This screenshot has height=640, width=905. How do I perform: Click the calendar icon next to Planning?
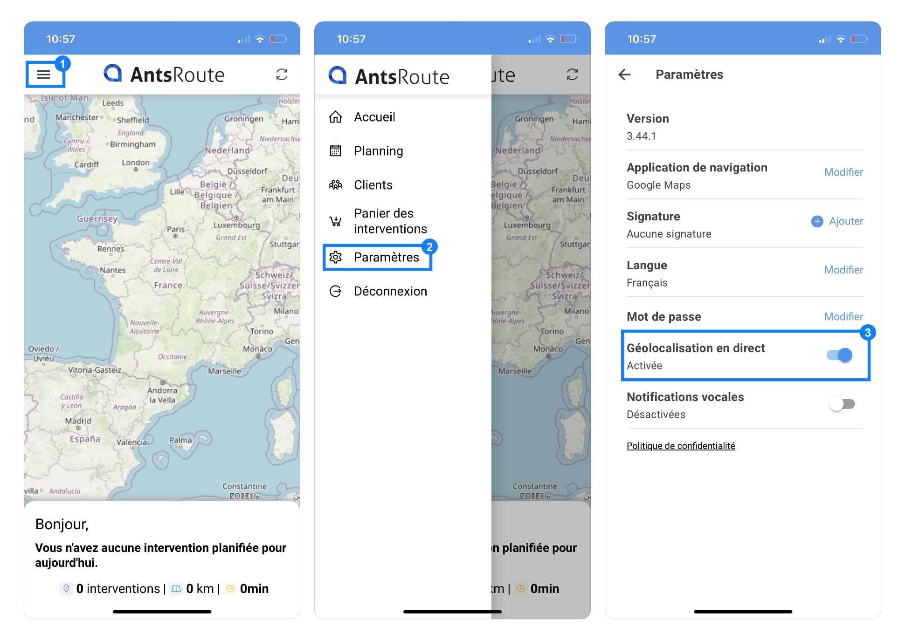click(x=335, y=151)
